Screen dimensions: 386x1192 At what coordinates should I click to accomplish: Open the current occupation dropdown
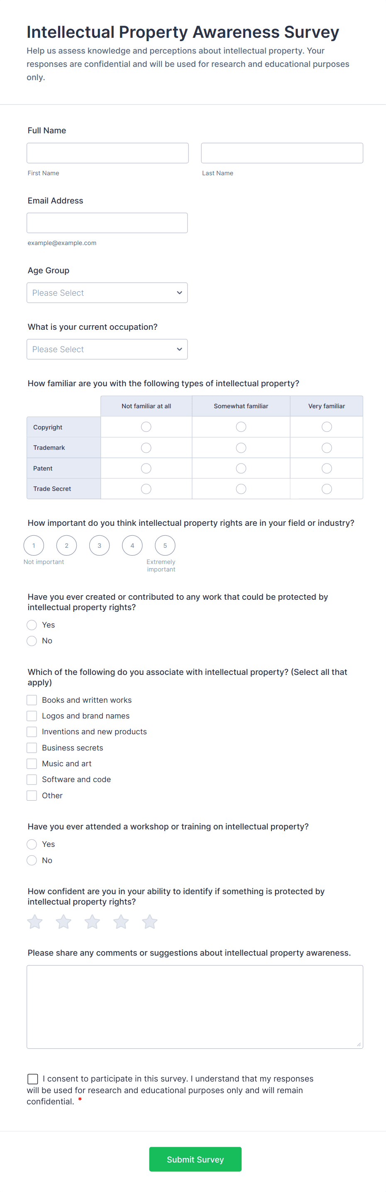pos(107,349)
